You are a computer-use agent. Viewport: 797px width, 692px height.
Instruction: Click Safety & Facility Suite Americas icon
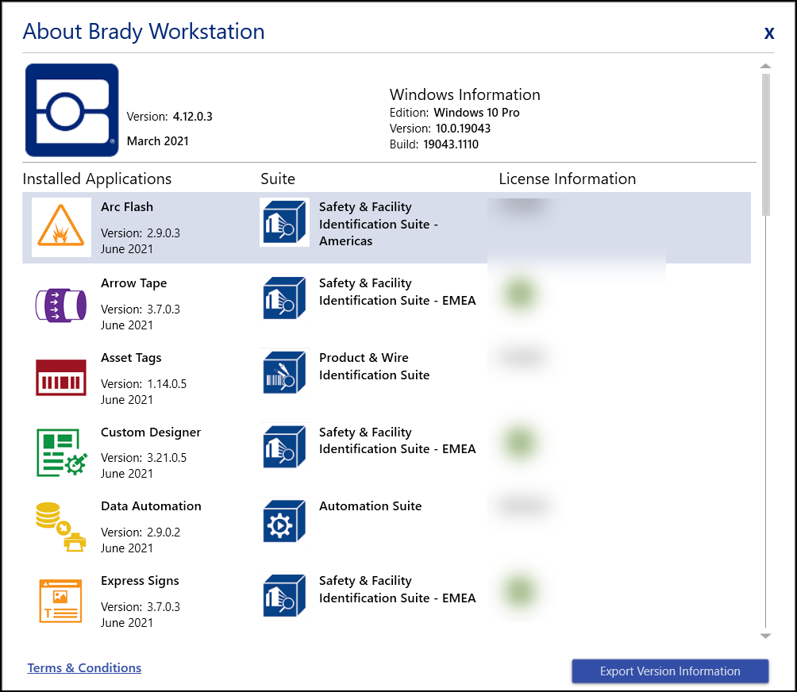284,223
